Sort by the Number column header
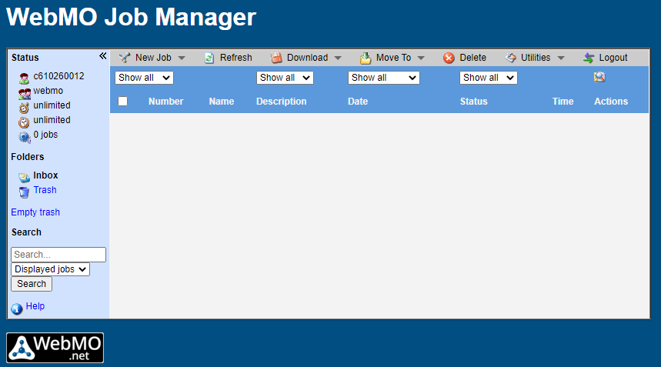 165,102
